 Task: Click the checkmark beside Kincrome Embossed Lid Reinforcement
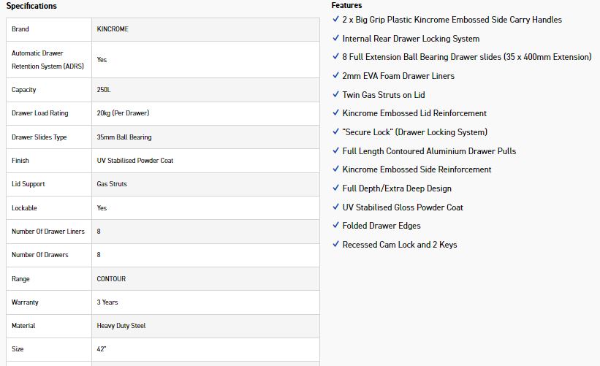pyautogui.click(x=335, y=113)
